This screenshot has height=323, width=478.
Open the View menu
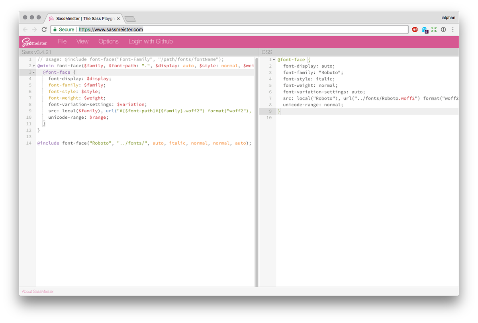coord(82,41)
